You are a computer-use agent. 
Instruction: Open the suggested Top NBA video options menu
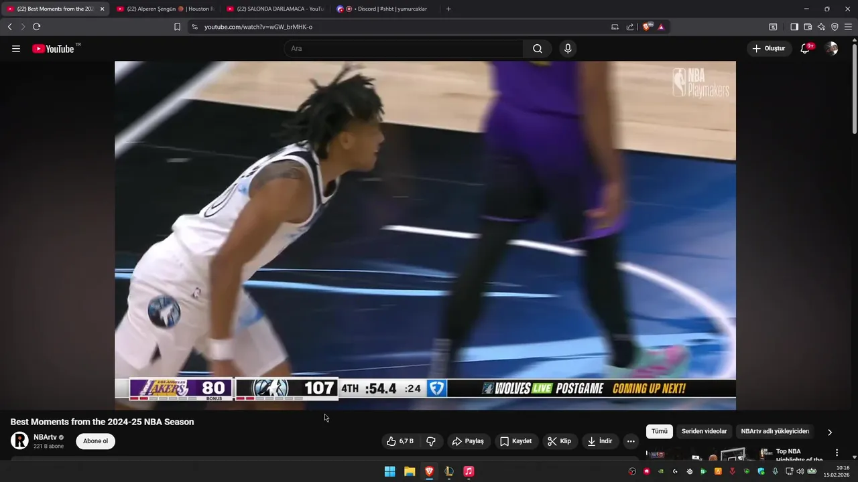click(837, 453)
